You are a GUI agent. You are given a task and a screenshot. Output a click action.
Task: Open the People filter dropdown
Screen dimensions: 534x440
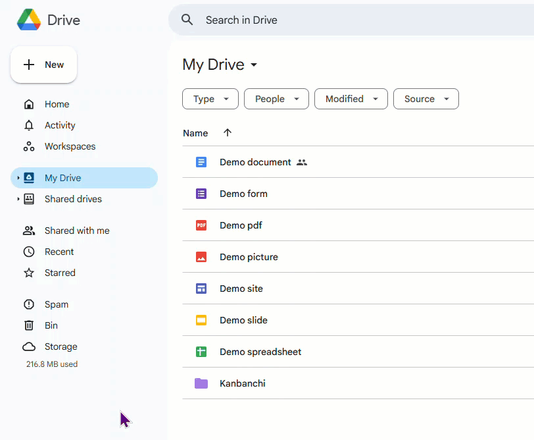coord(276,99)
